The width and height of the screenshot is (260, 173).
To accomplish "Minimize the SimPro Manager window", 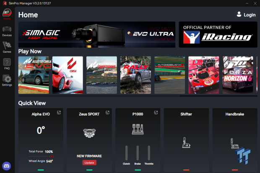I will point(247,3).
